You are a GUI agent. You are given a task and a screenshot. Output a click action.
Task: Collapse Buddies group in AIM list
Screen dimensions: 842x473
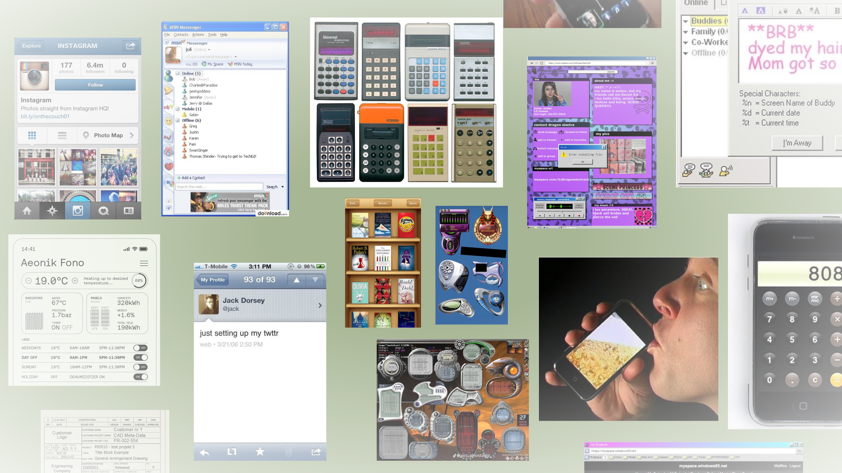(x=685, y=22)
